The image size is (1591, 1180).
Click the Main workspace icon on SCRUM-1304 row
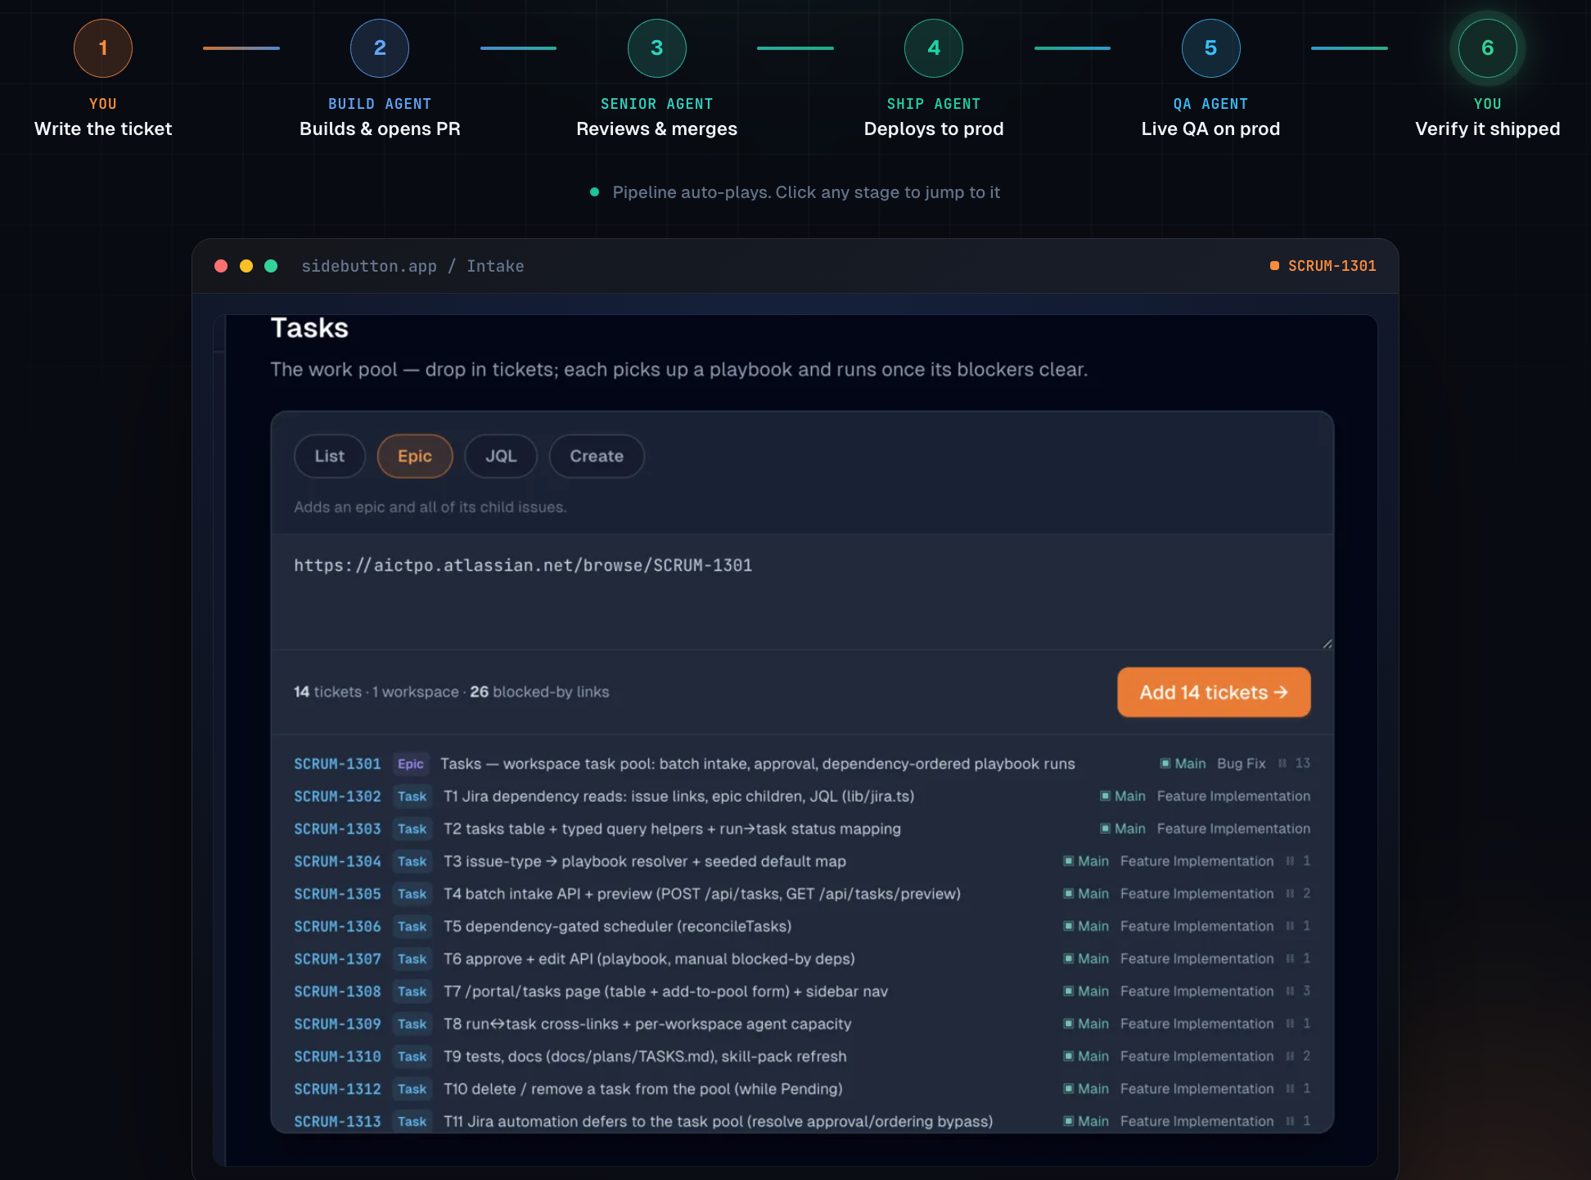1068,861
